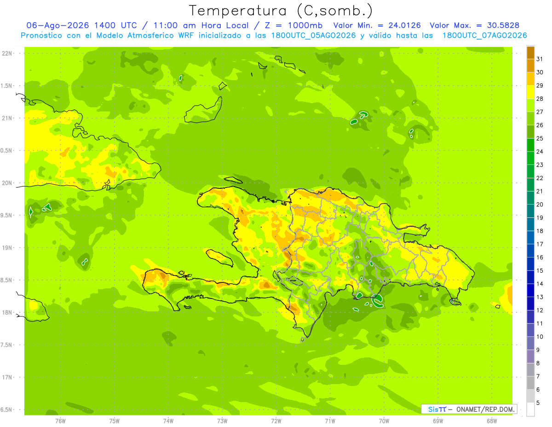
Task: Click the "71W" longitude axis label
Action: 330,421
